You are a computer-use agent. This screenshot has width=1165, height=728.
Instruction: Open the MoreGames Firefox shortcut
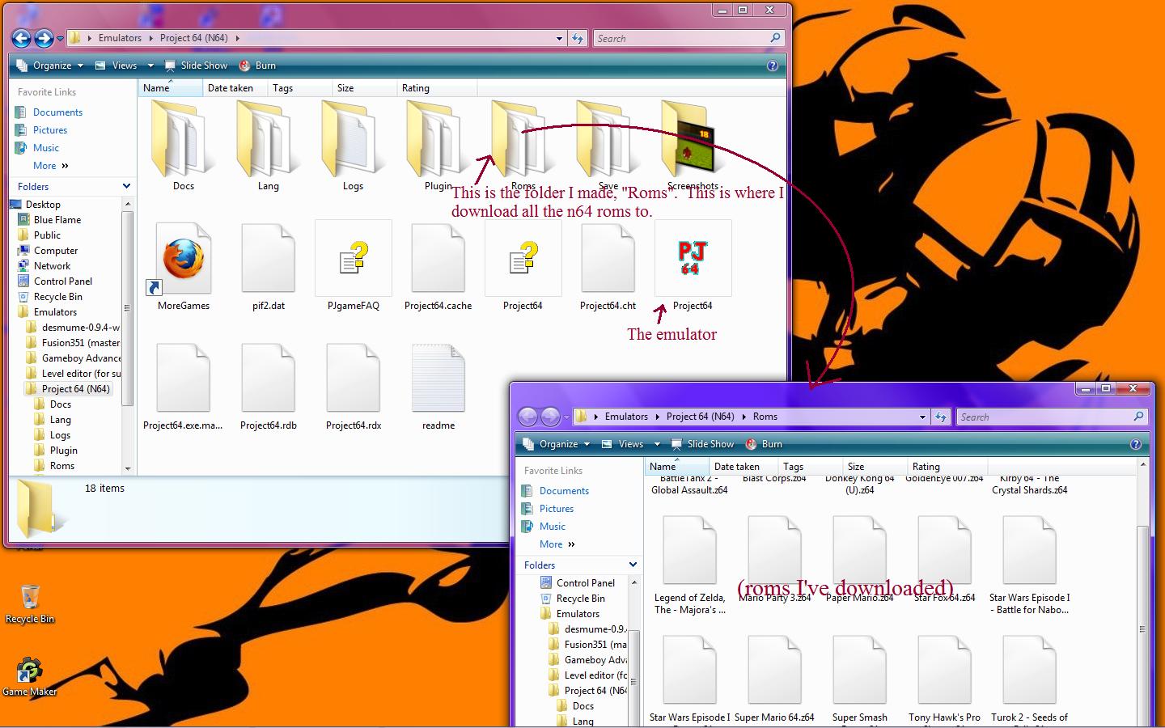point(184,260)
